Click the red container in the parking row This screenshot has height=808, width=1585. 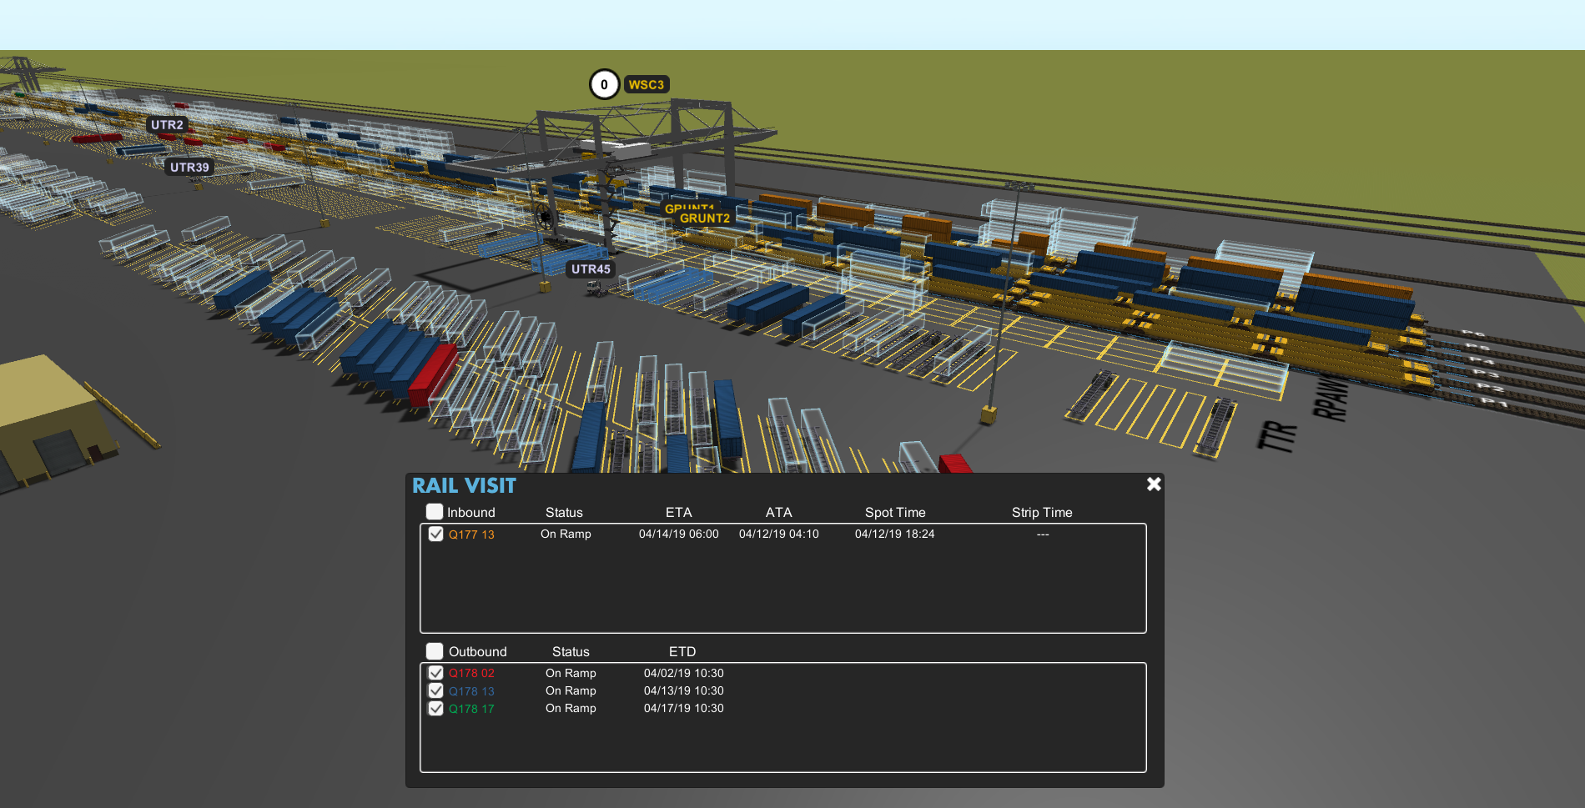click(x=433, y=374)
